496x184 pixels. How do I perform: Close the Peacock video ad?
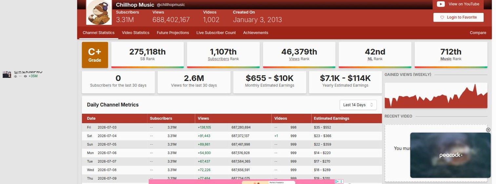pyautogui.click(x=488, y=130)
